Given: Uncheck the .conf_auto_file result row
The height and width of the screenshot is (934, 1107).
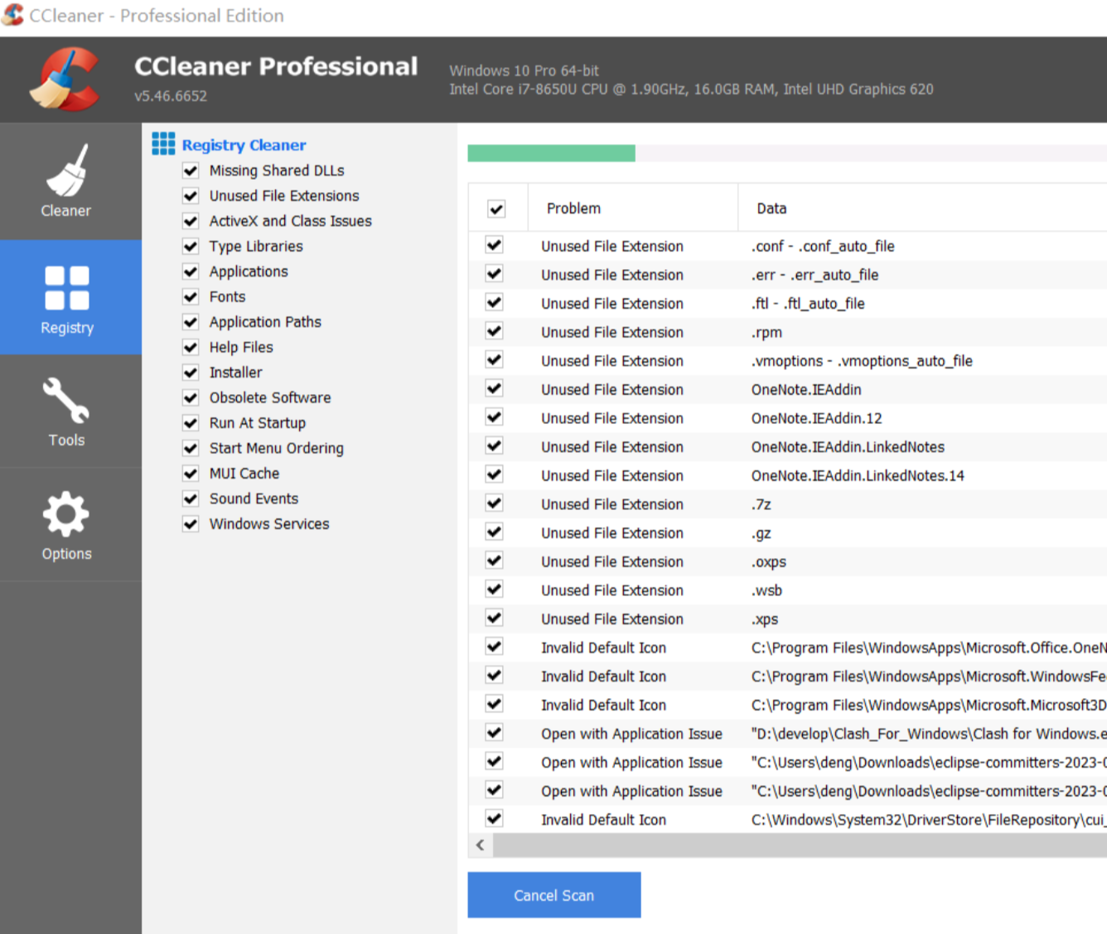Looking at the screenshot, I should point(495,245).
